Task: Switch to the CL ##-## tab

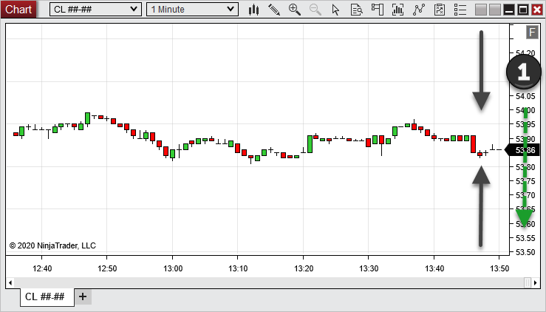Action: click(x=44, y=296)
